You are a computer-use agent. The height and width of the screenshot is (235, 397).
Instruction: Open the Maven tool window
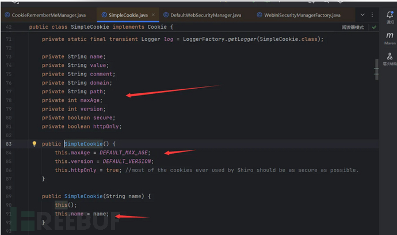(x=390, y=38)
